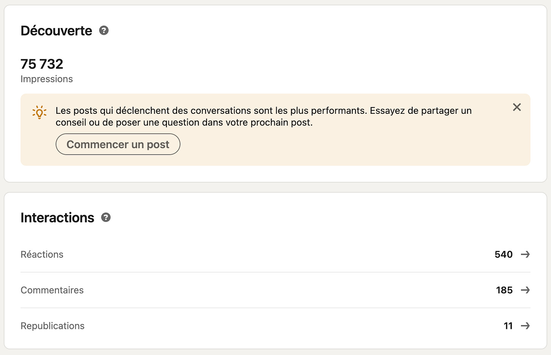Image resolution: width=551 pixels, height=355 pixels.
Task: Select the Commentaires row label
Action: [x=52, y=290]
